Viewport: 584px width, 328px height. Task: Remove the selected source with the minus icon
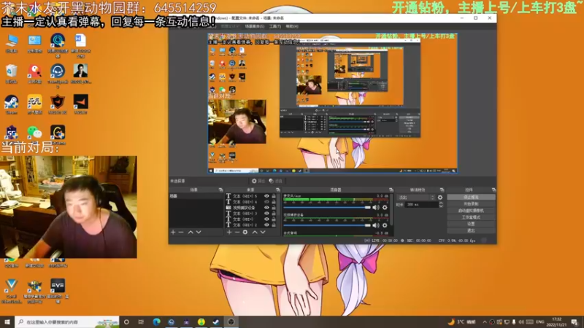pyautogui.click(x=237, y=232)
